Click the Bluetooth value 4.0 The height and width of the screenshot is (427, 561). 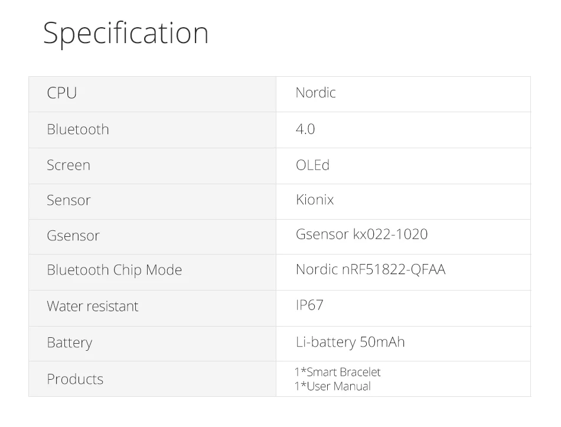coord(305,129)
